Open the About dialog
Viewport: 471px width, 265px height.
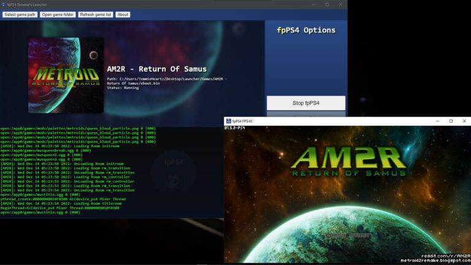pyautogui.click(x=123, y=15)
